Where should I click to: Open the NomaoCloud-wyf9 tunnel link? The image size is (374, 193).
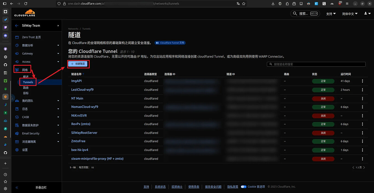click(85, 107)
